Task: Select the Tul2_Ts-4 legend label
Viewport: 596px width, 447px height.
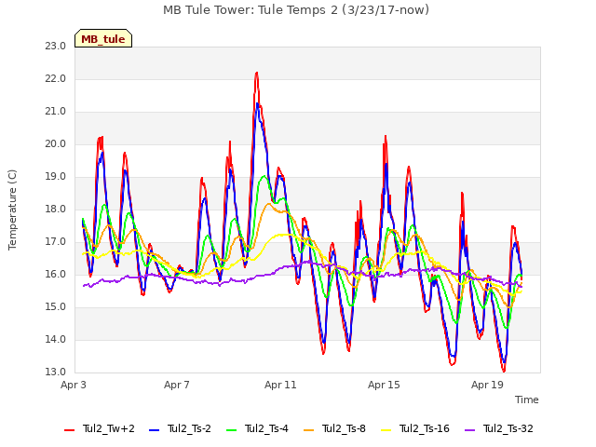Action: [266, 429]
